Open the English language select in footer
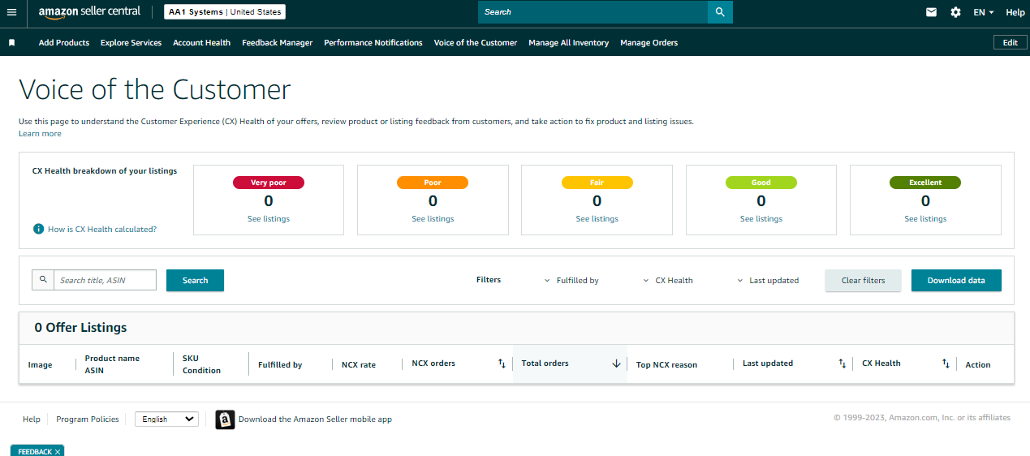This screenshot has width=1030, height=456. click(x=166, y=419)
